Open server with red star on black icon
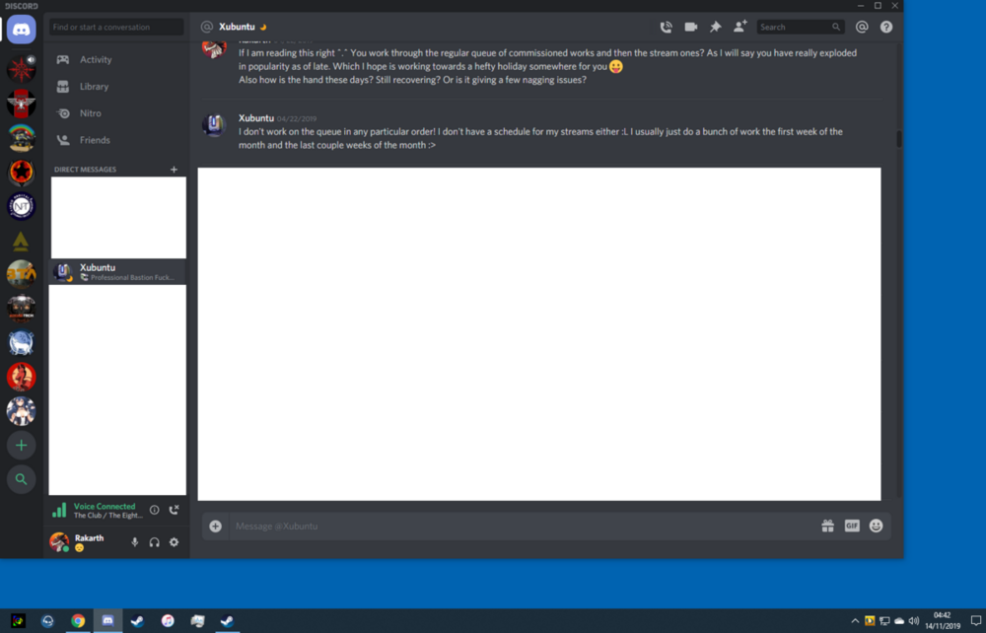986x633 pixels. point(21,173)
